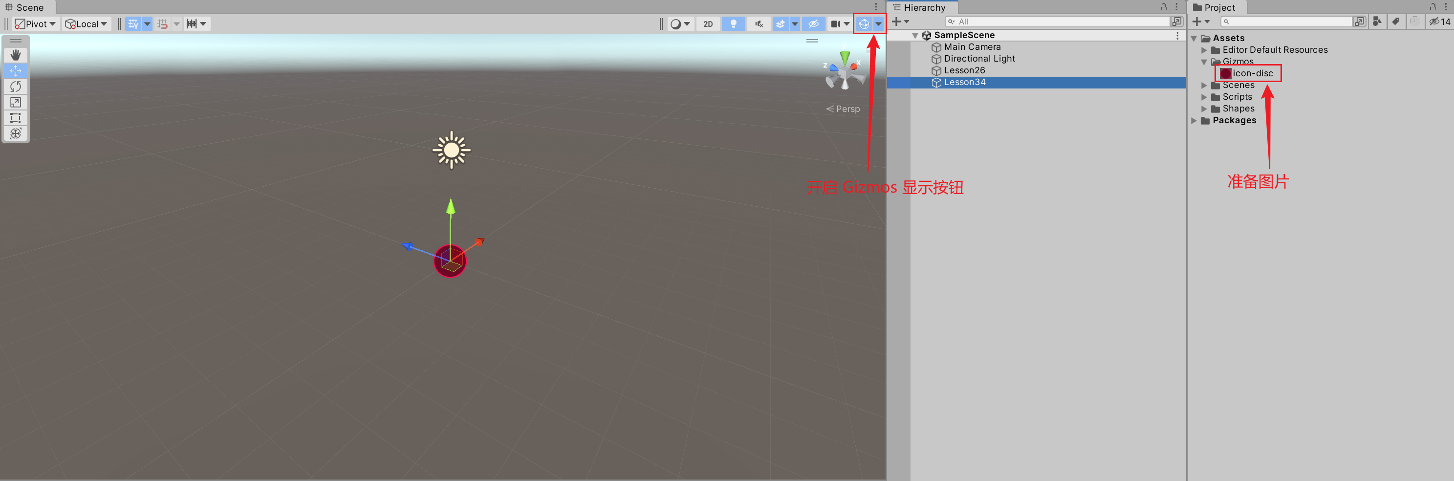This screenshot has width=1454, height=481.
Task: Collapse the SampleScene tree
Action: pos(915,36)
